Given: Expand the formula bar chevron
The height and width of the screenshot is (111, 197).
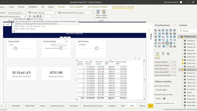Looking at the screenshot, I should [151, 24].
